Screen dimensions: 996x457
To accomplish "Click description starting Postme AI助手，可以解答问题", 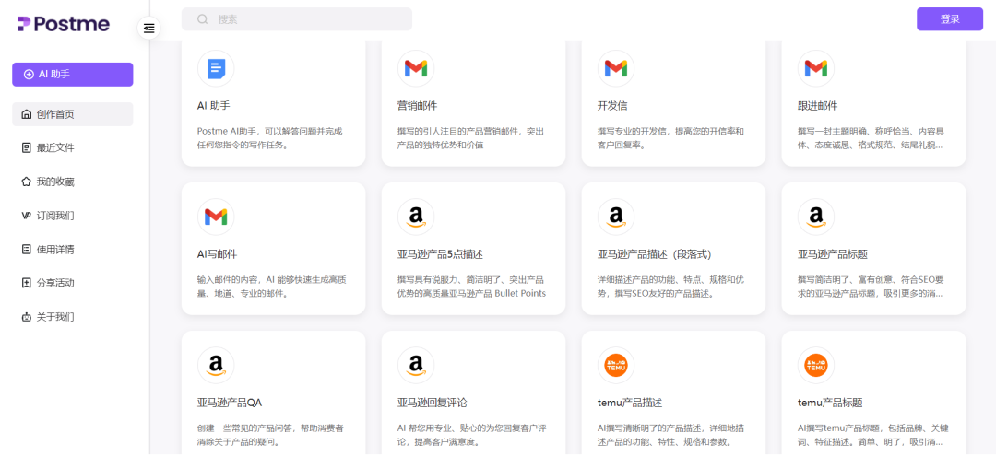I will tap(270, 137).
